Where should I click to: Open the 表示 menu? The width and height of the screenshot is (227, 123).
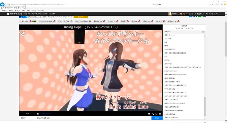(17, 11)
